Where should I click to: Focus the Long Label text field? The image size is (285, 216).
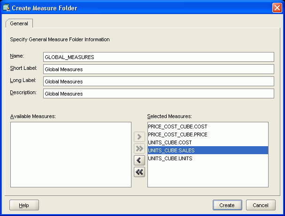click(158, 81)
